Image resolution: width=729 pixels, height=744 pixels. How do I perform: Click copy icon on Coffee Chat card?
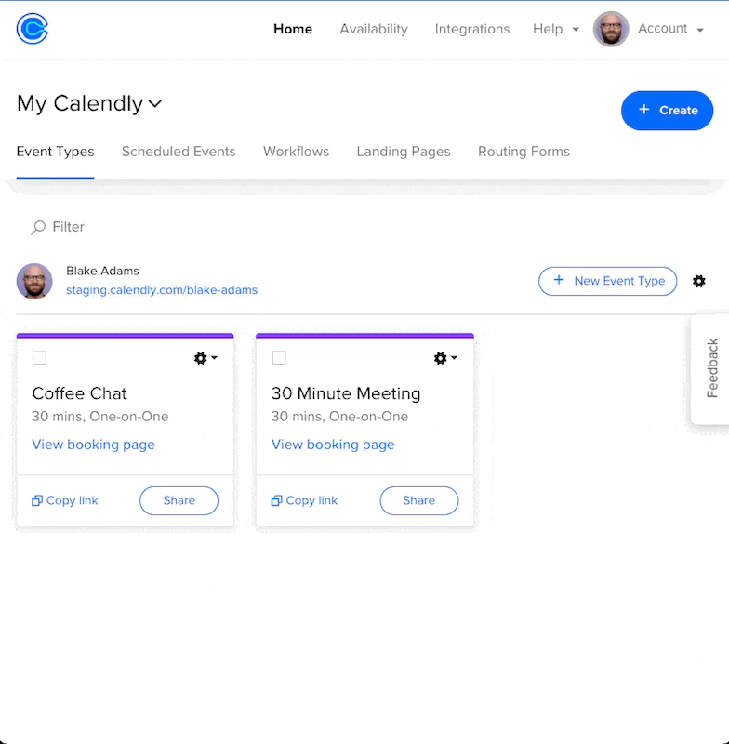(x=37, y=500)
